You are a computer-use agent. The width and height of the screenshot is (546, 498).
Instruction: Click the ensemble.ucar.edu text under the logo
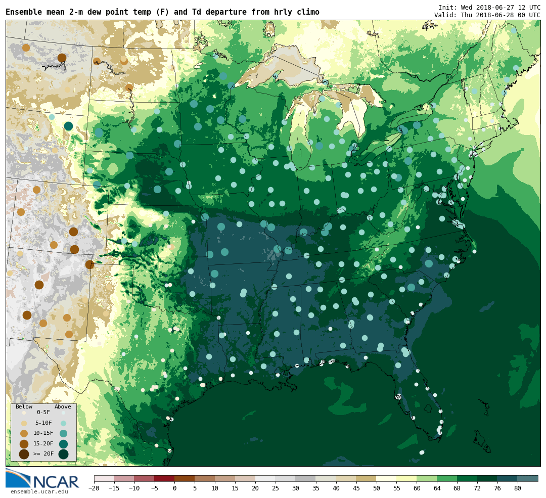click(39, 492)
